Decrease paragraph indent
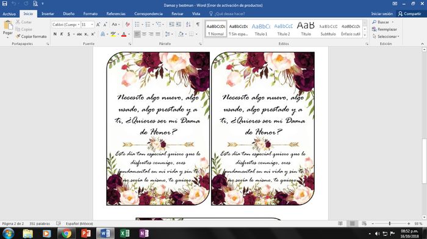This screenshot has width=427, height=239. [171, 24]
